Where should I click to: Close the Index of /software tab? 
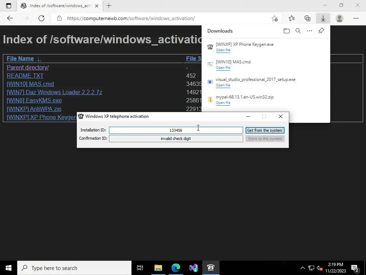[x=97, y=6]
